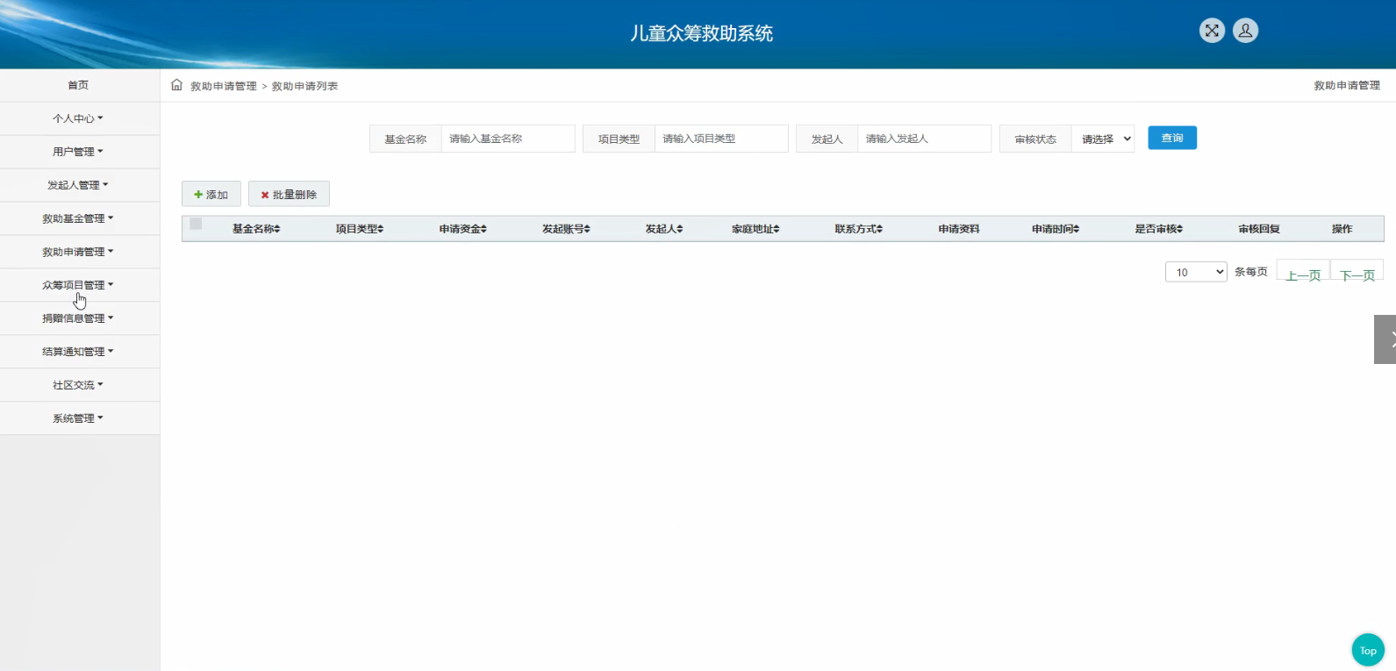
Task: Expand 结算通知管理 sidebar menu
Action: click(80, 352)
